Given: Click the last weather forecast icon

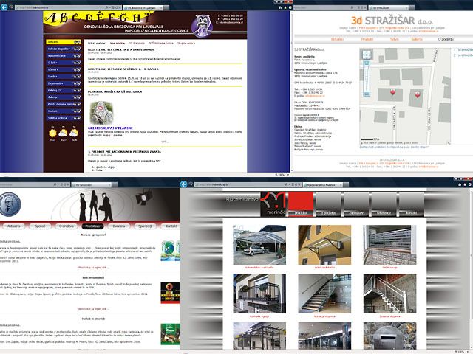Looking at the screenshot, I should [74, 133].
